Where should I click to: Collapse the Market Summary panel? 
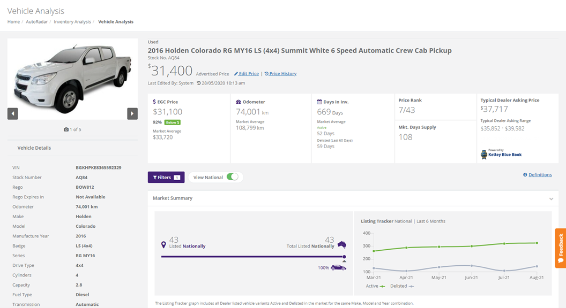pyautogui.click(x=551, y=199)
